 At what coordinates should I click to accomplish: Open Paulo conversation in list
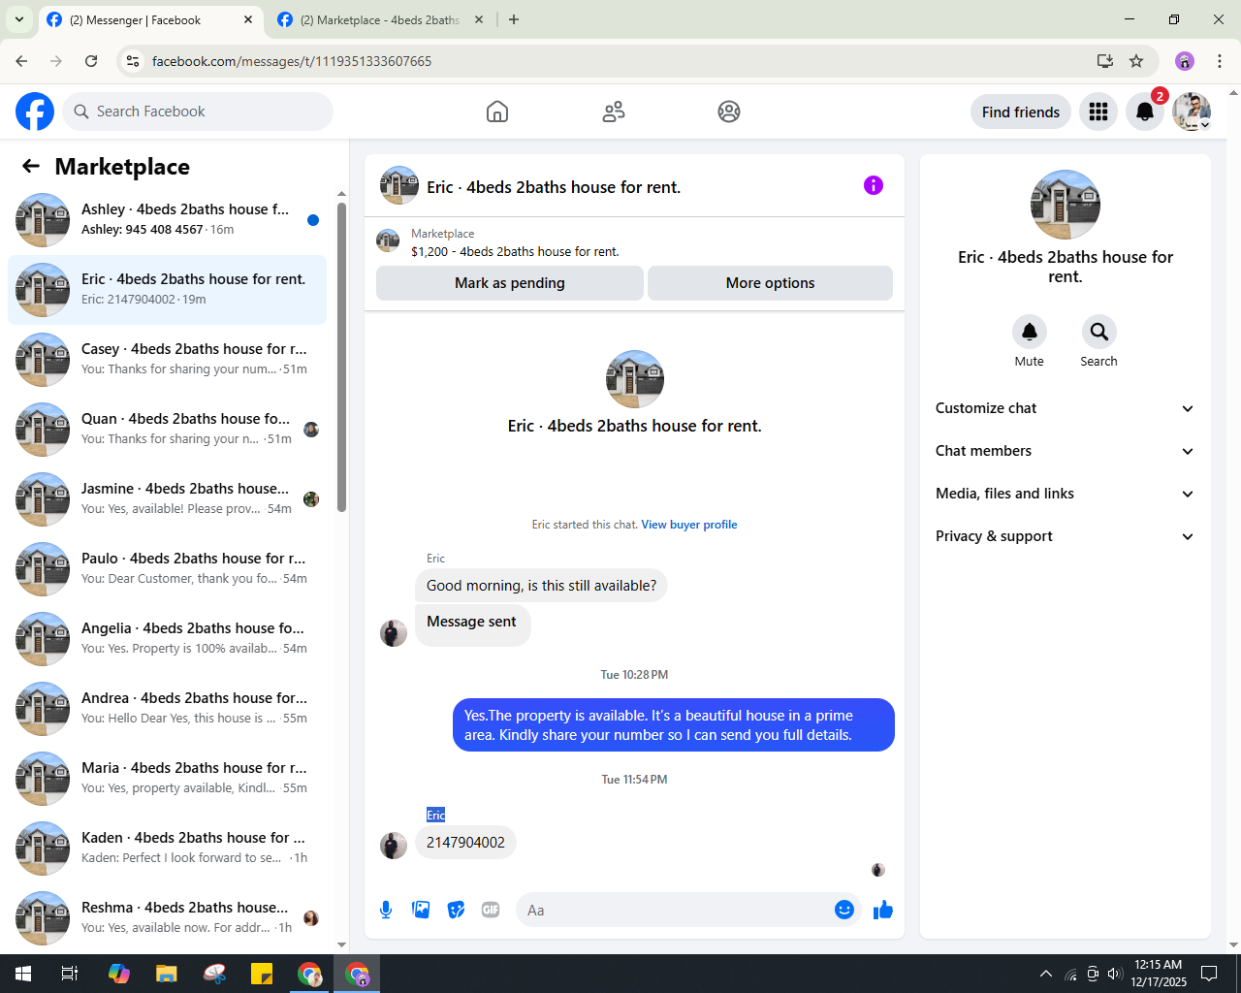tap(167, 568)
